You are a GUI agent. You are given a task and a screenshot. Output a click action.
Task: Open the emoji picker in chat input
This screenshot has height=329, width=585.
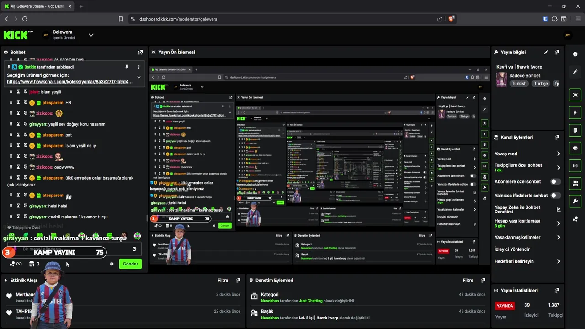134,249
